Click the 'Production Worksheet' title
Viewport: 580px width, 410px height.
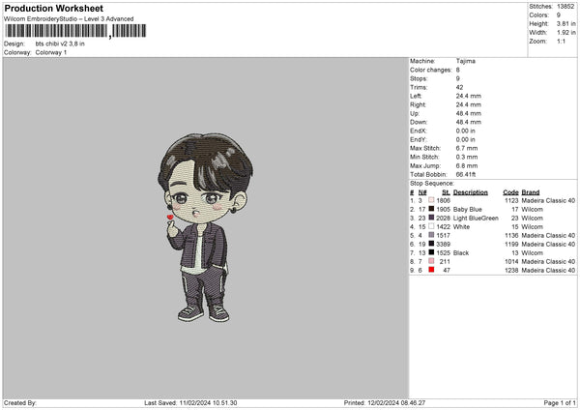point(53,8)
